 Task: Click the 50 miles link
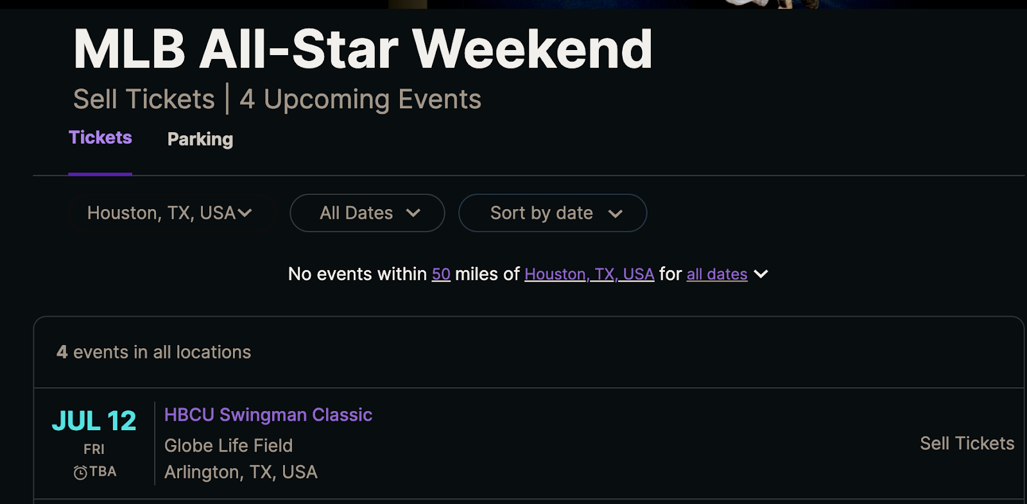coord(442,274)
